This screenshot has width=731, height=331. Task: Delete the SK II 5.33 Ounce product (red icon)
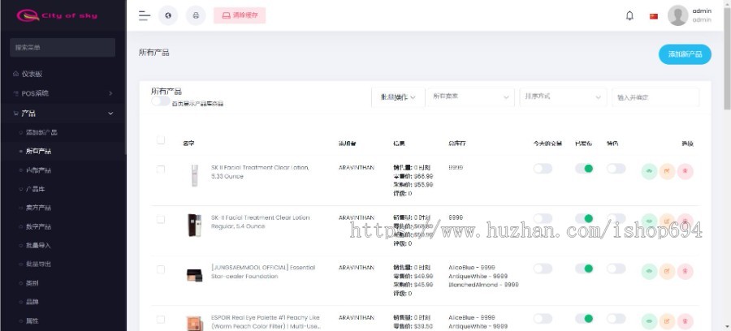coord(686,171)
